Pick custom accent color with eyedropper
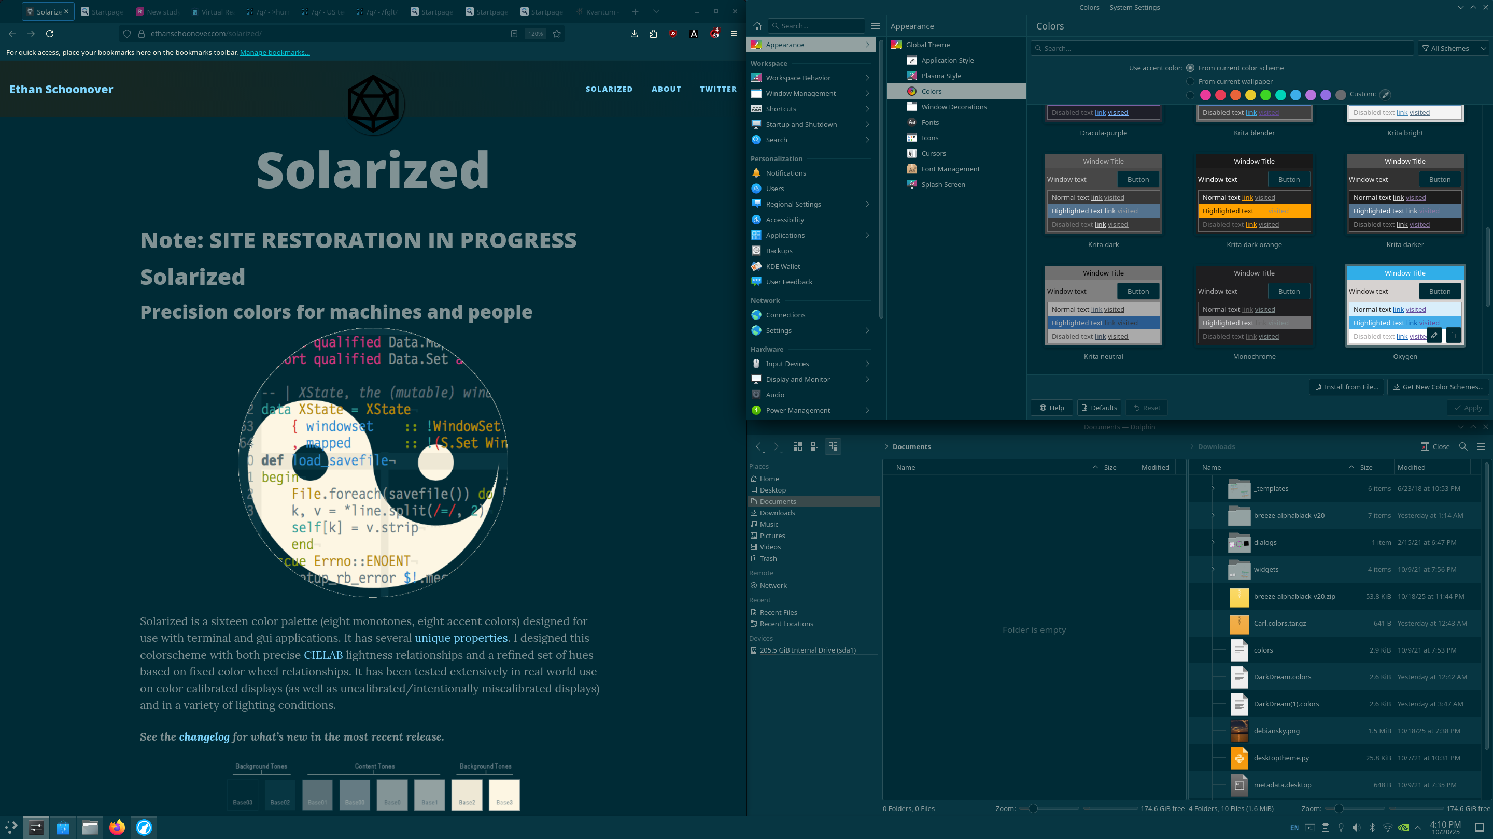The height and width of the screenshot is (839, 1493). click(x=1385, y=95)
